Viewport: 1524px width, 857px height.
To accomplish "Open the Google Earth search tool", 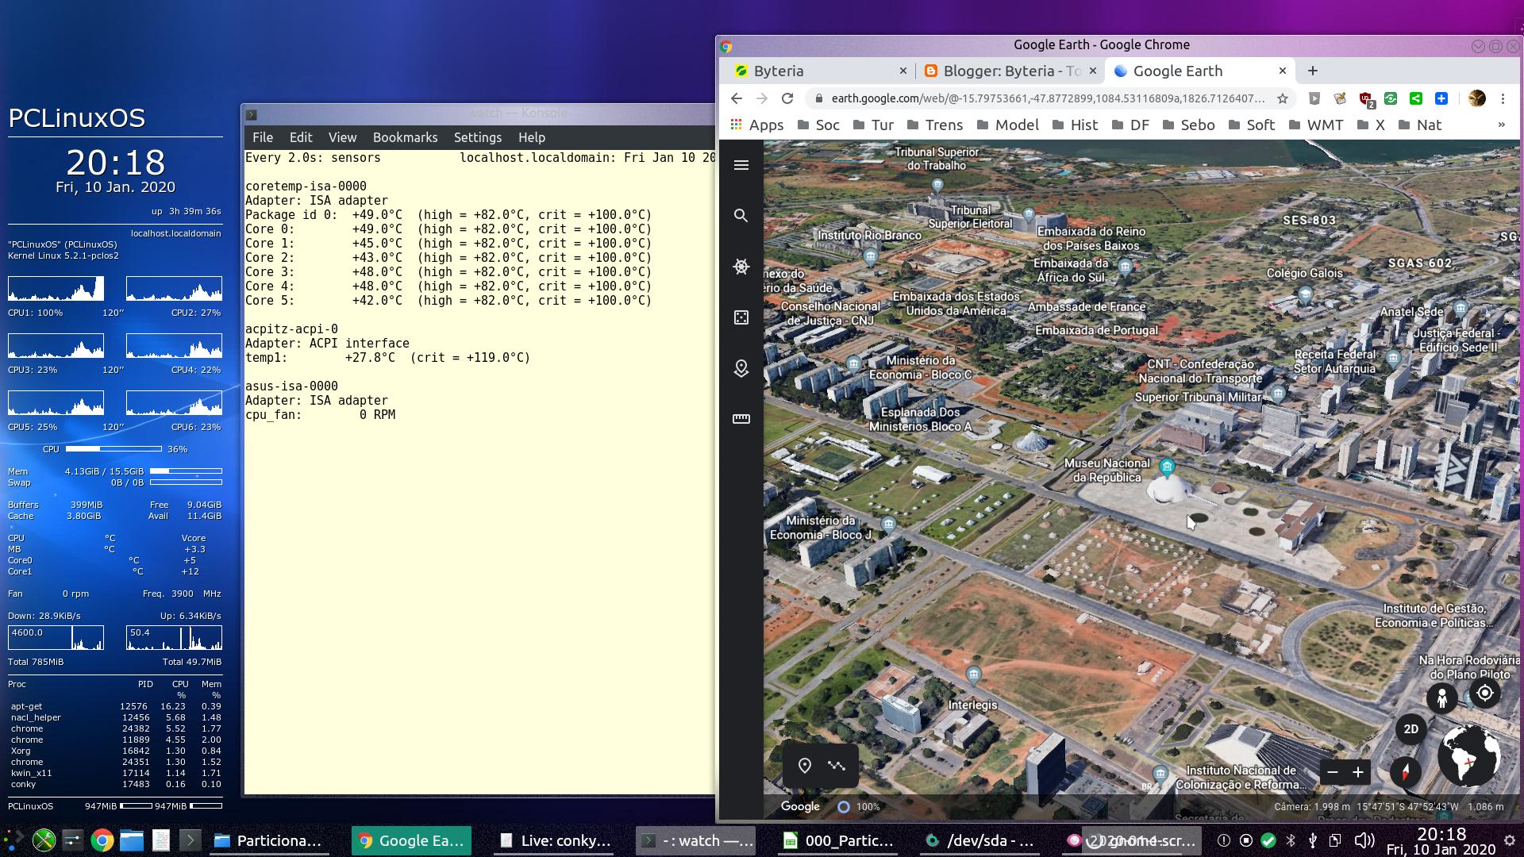I will click(741, 216).
